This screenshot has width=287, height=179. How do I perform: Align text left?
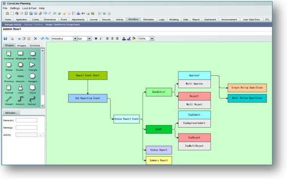(108, 39)
